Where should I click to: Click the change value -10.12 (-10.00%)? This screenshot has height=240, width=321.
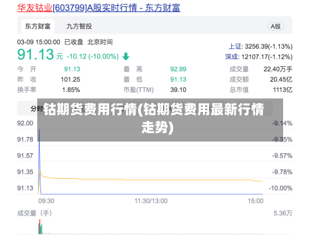tap(92, 57)
